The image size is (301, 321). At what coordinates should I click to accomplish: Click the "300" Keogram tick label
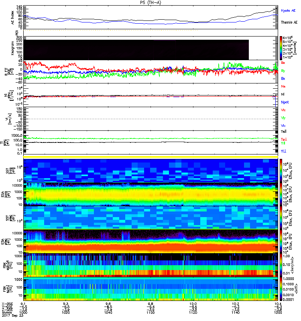(19, 37)
